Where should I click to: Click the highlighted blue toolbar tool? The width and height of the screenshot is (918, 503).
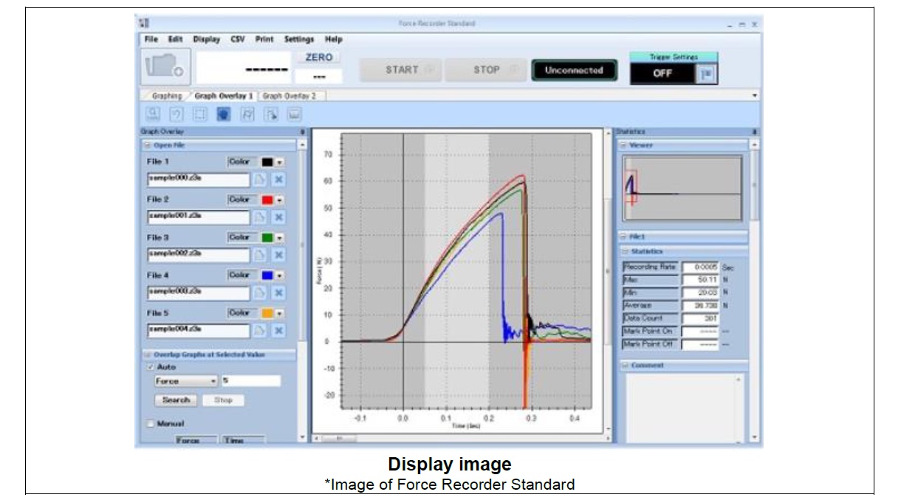click(223, 114)
